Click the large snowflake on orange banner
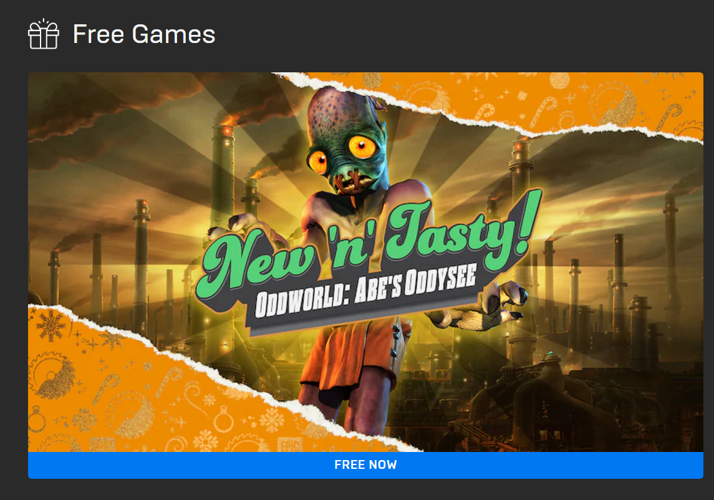 [51, 326]
